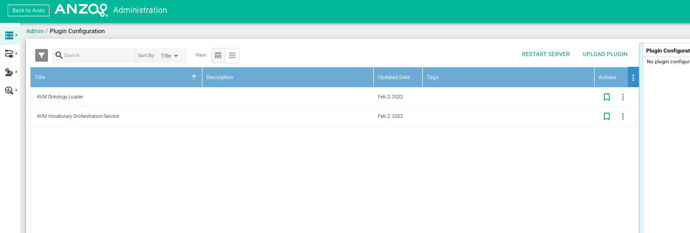Open the server list sidebar menu
This screenshot has width=690, height=233.
(9, 35)
